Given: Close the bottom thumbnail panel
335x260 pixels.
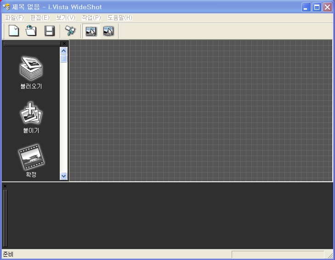Looking at the screenshot, I should pos(5,186).
